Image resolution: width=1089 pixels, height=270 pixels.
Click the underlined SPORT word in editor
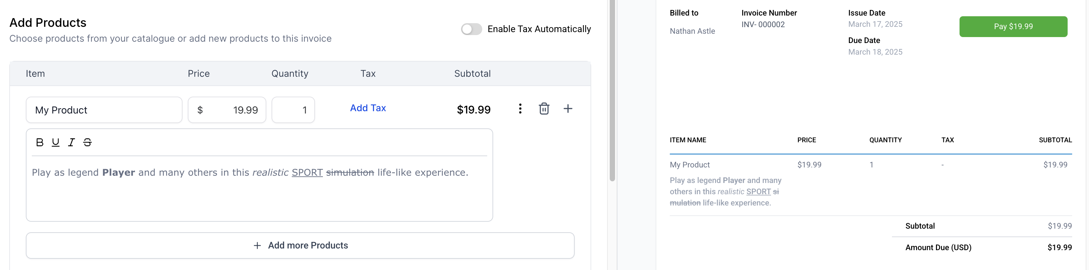[x=307, y=173]
